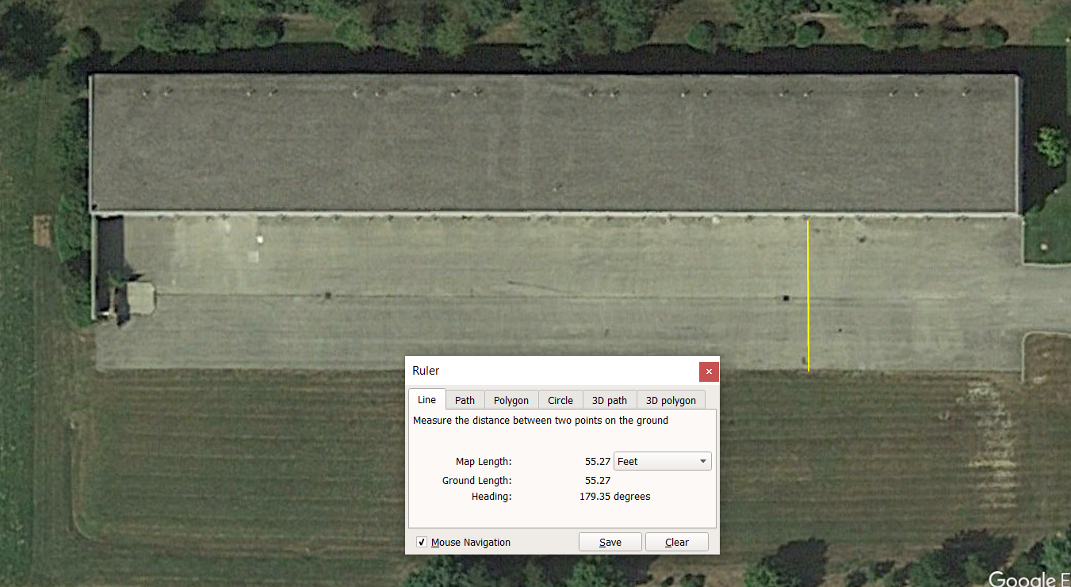Select the Line tab

point(426,400)
